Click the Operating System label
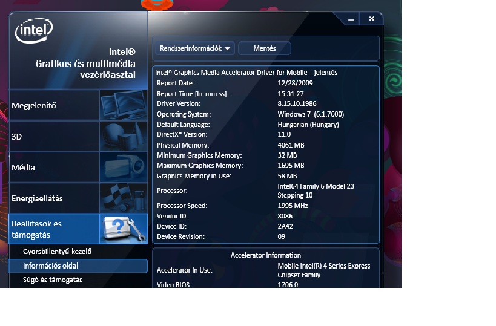This screenshot has width=496, height=326. point(184,114)
